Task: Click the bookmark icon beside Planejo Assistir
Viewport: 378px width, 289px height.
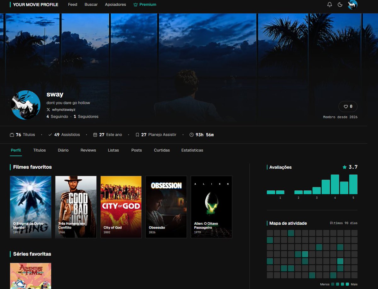Action: pos(137,135)
